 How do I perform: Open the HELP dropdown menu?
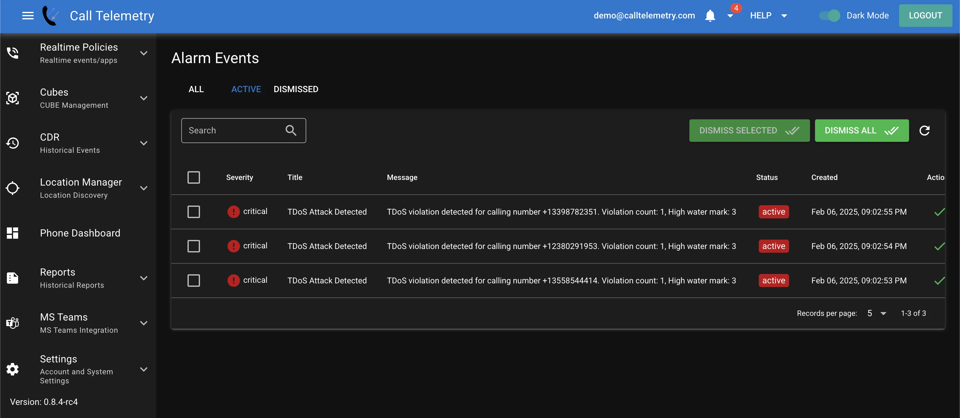768,16
